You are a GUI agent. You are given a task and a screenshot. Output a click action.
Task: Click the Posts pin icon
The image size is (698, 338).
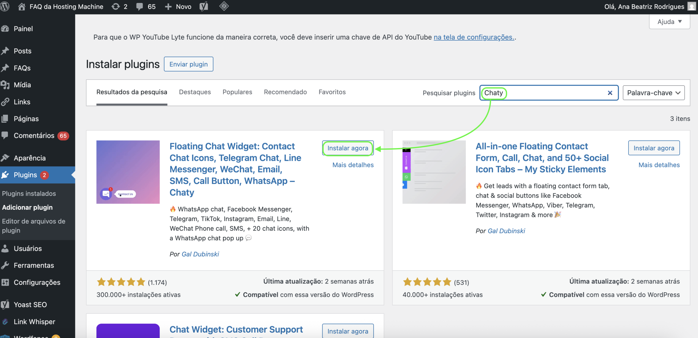(5, 51)
